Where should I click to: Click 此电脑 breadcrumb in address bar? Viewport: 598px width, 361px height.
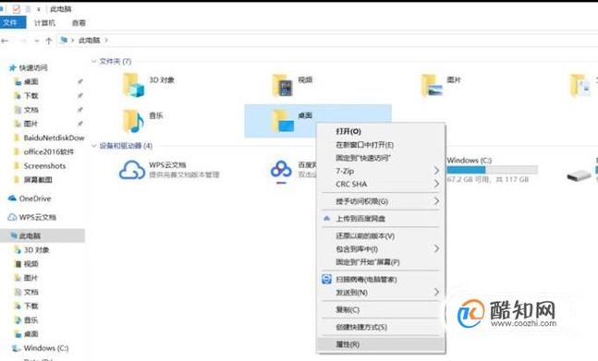[x=89, y=40]
